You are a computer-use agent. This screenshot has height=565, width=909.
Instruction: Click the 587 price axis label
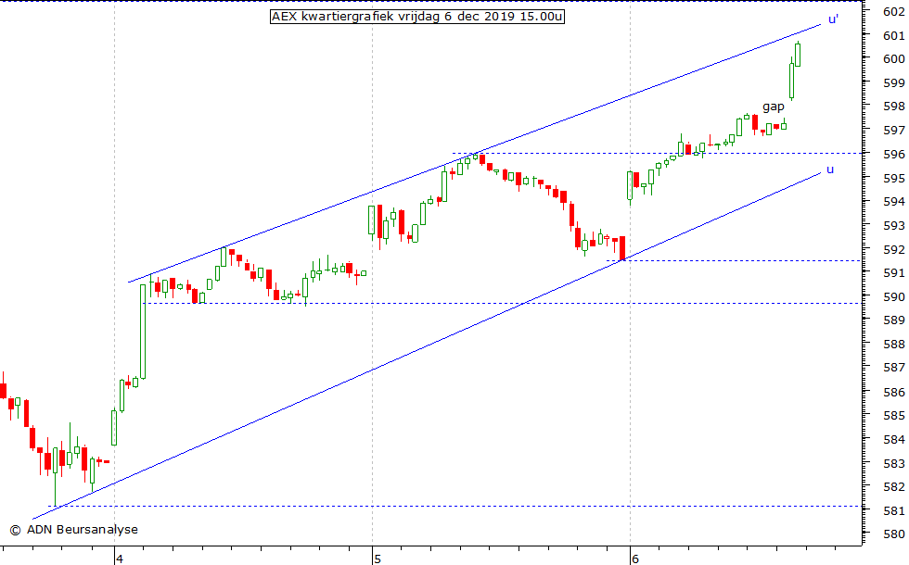(893, 368)
